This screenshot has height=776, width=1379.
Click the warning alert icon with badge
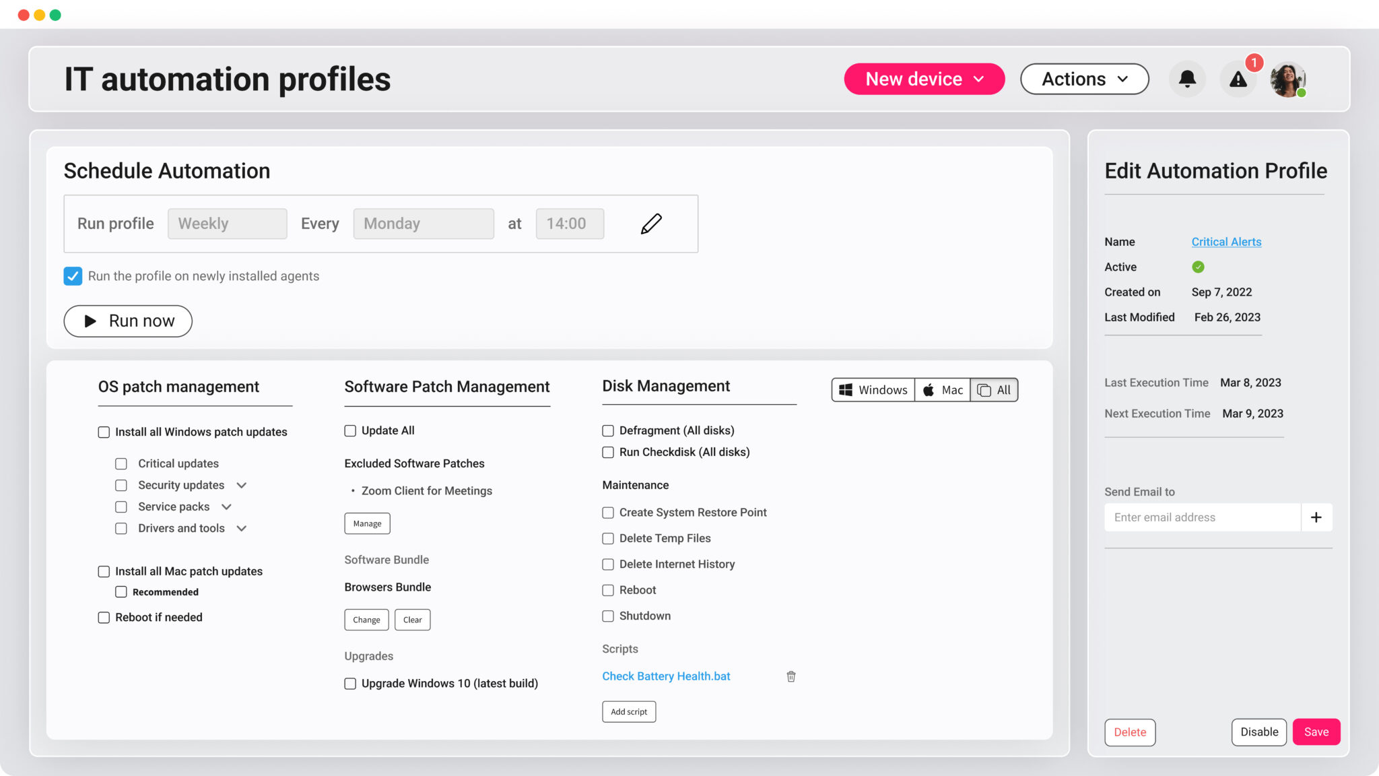point(1238,79)
